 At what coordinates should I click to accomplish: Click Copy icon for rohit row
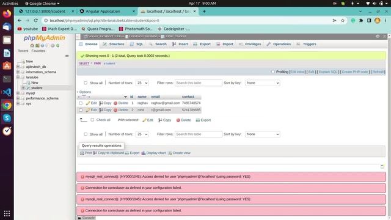click(x=101, y=110)
